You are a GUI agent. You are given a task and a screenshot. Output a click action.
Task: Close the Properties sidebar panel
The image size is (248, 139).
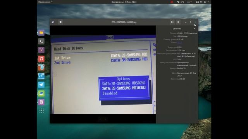(x=195, y=29)
